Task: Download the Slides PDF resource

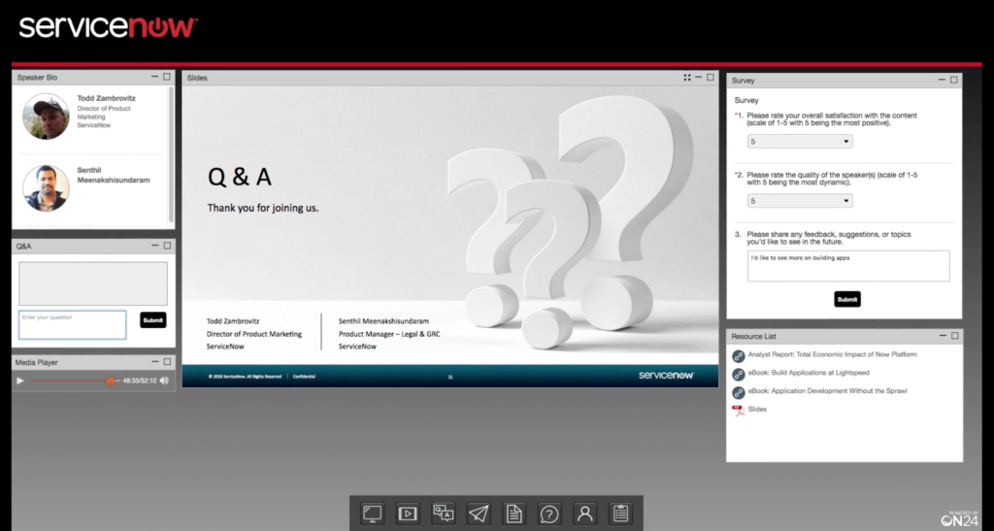Action: [757, 410]
